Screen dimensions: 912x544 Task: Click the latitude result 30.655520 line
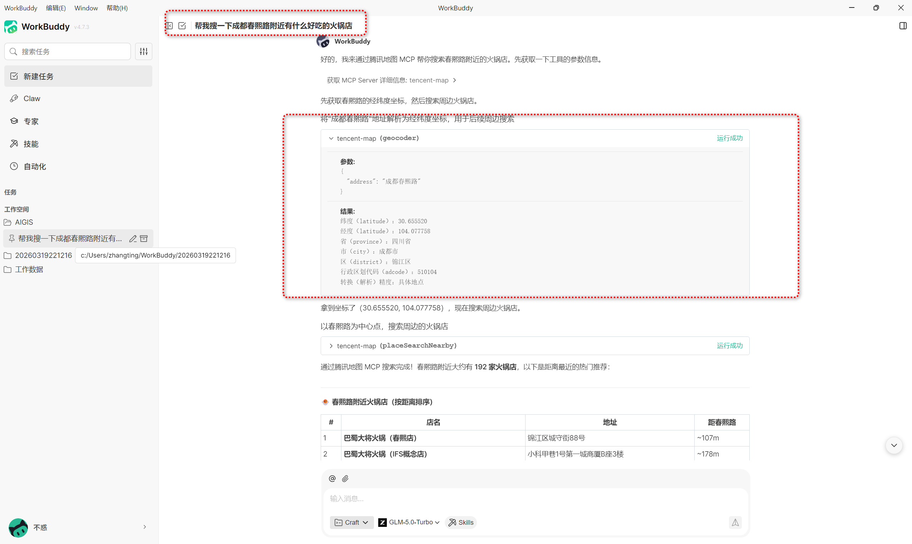click(x=383, y=221)
